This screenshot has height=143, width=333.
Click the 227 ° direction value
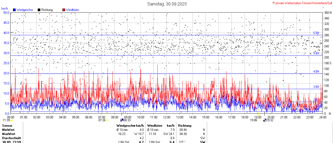pos(182,142)
